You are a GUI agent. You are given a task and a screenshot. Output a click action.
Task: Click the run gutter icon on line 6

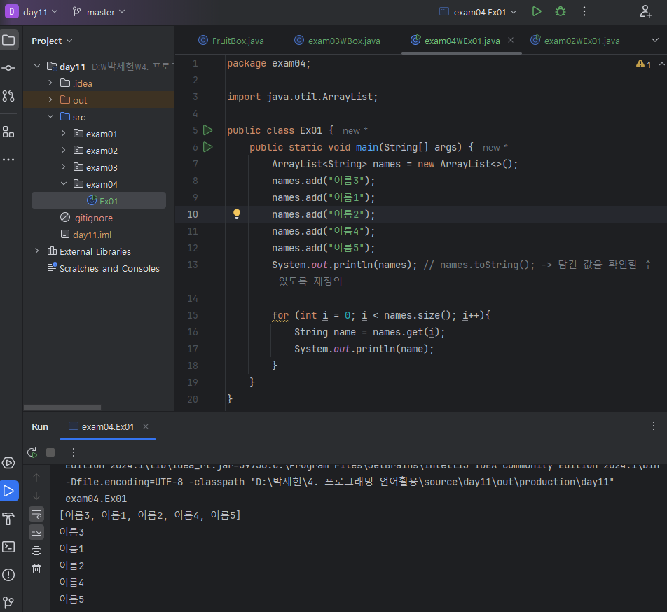(x=208, y=147)
